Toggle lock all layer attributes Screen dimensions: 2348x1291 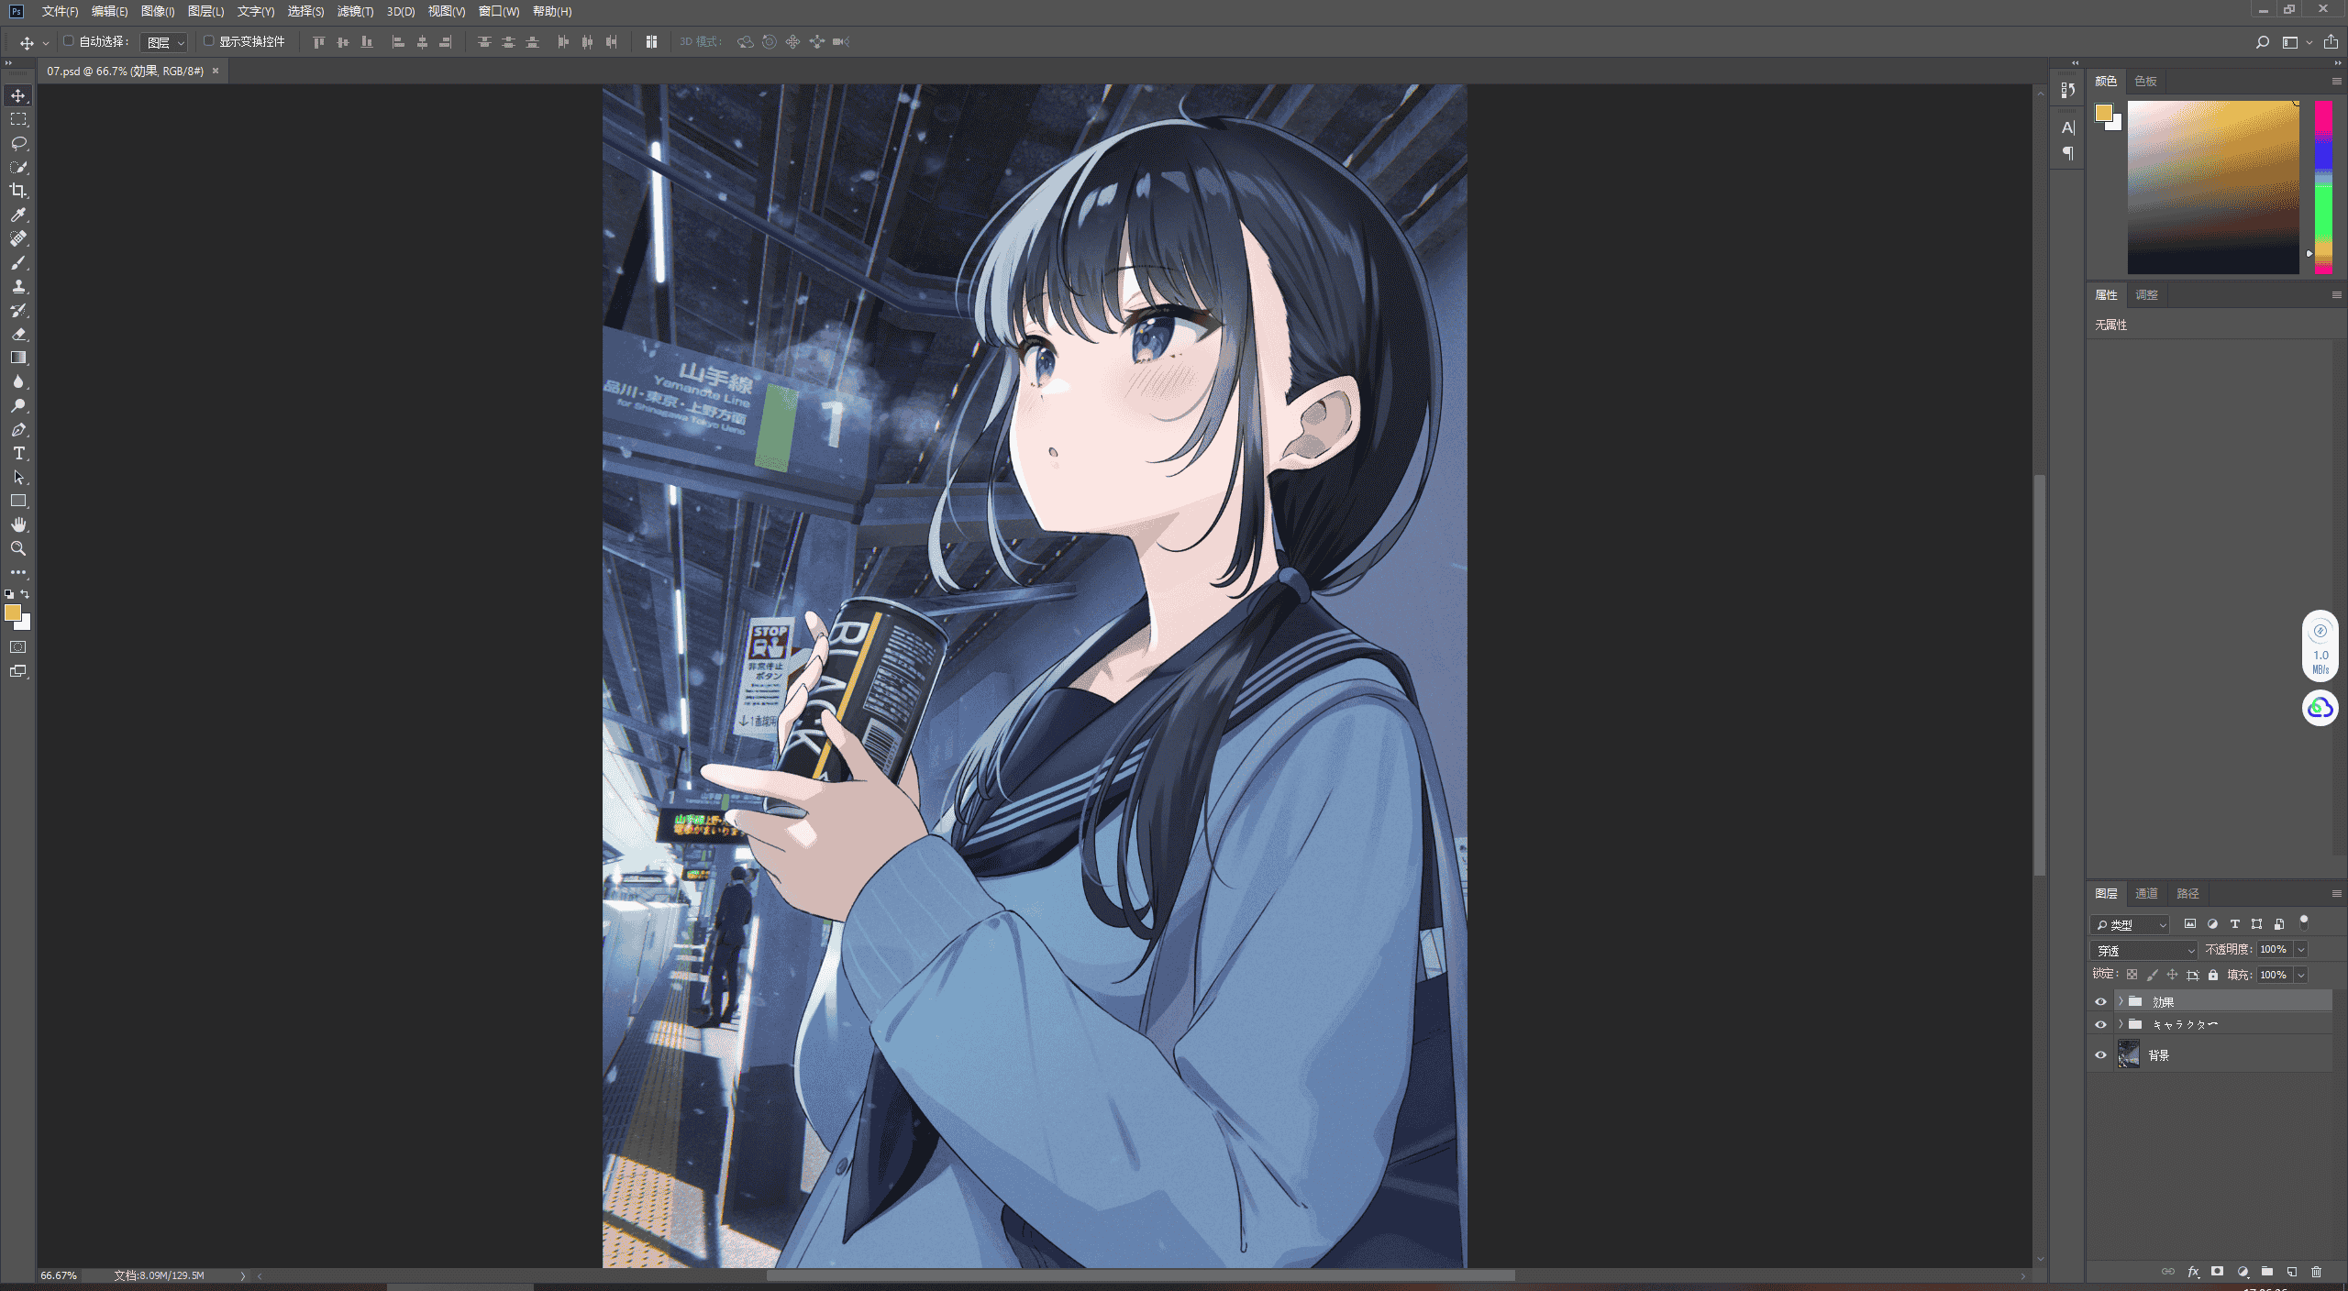click(x=2213, y=975)
